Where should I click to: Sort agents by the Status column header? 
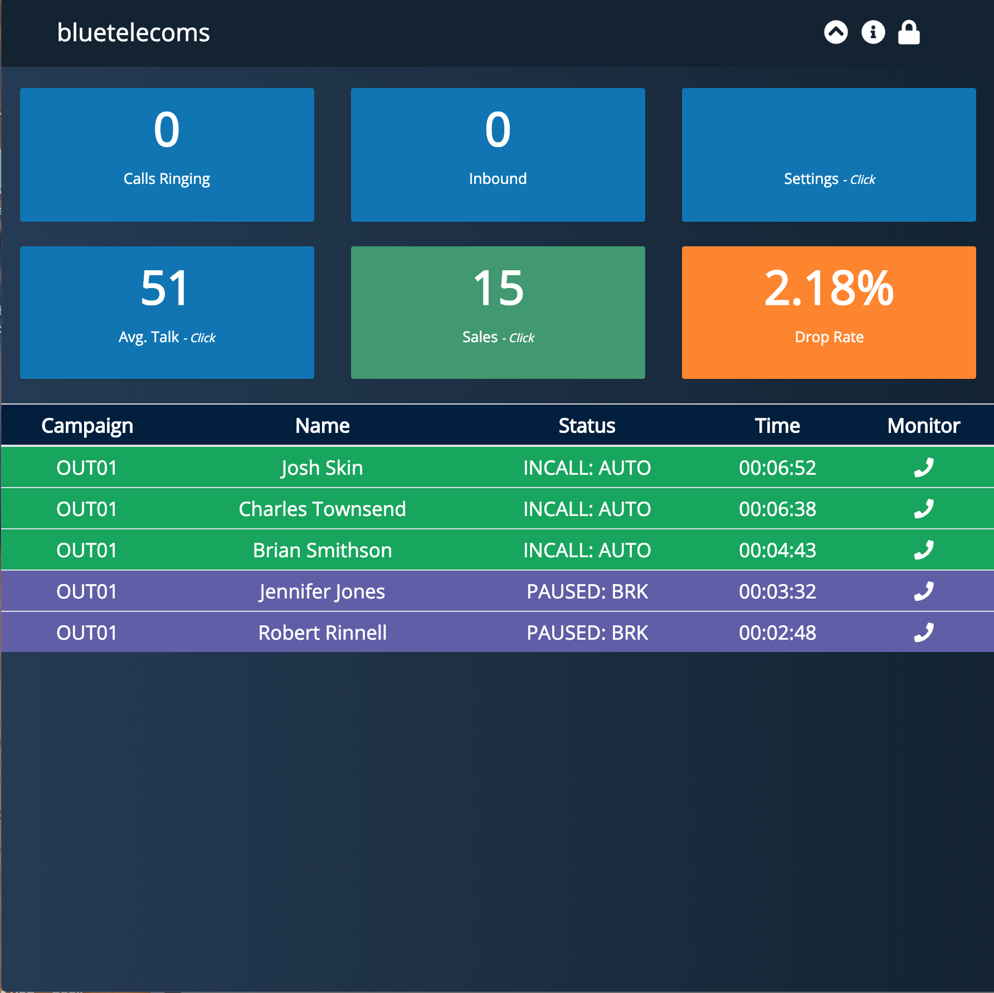(x=587, y=425)
